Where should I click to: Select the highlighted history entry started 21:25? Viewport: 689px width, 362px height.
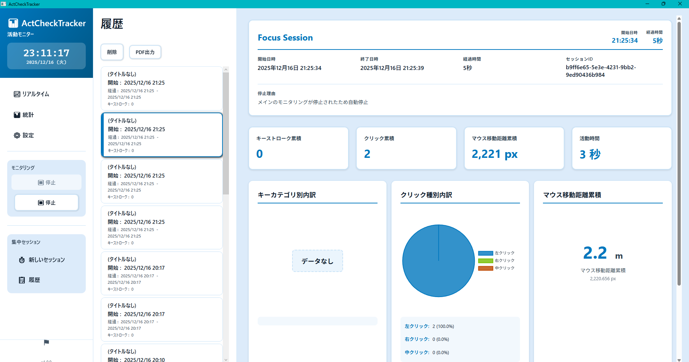[x=161, y=135]
